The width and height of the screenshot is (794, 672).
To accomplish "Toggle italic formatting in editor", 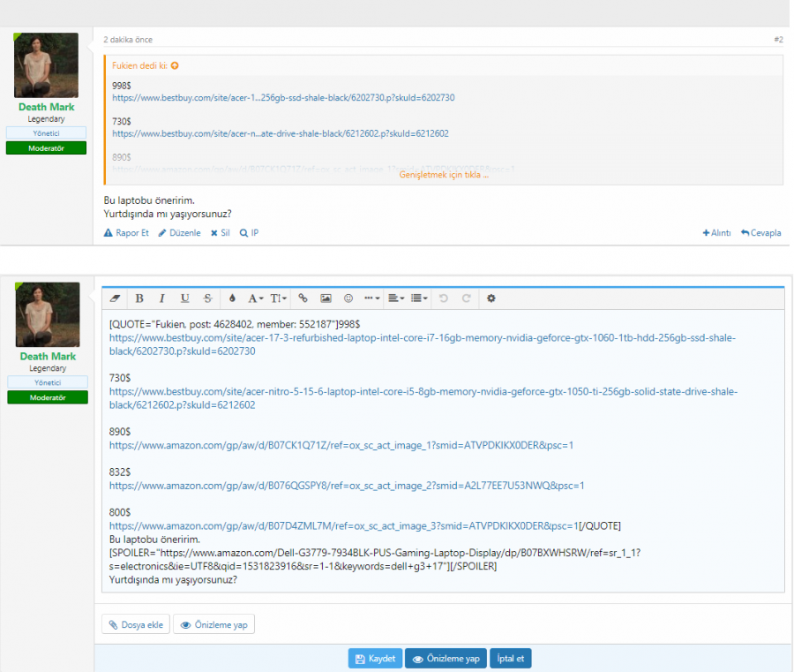I will [x=162, y=298].
